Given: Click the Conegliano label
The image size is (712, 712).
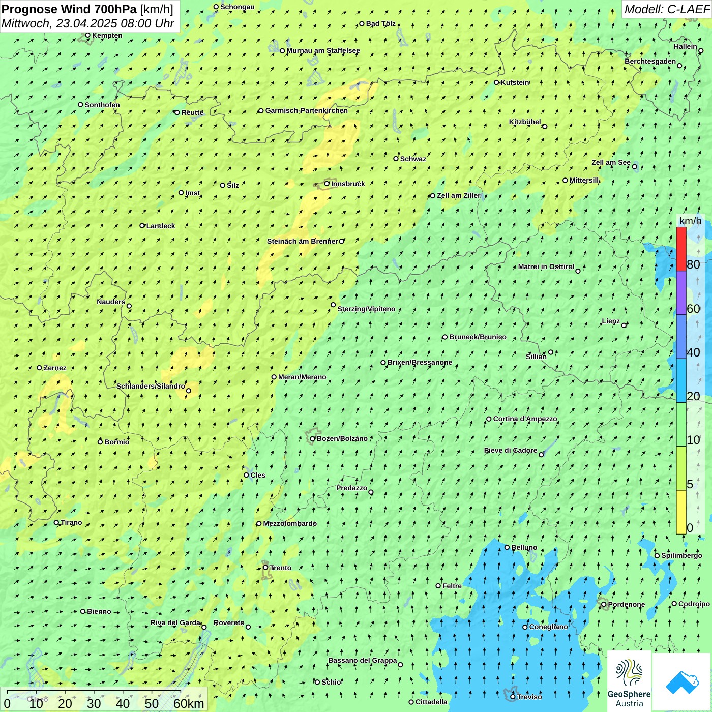Looking at the screenshot, I should (x=549, y=627).
